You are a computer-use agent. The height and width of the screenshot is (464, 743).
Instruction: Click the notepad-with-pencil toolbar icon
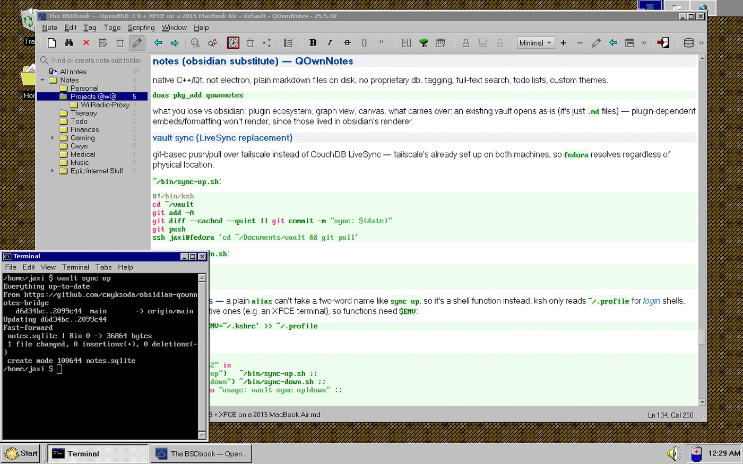pos(103,43)
